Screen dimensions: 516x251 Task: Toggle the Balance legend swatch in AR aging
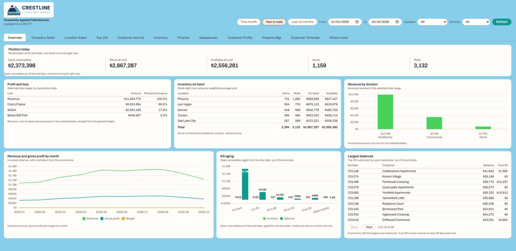click(x=282, y=218)
